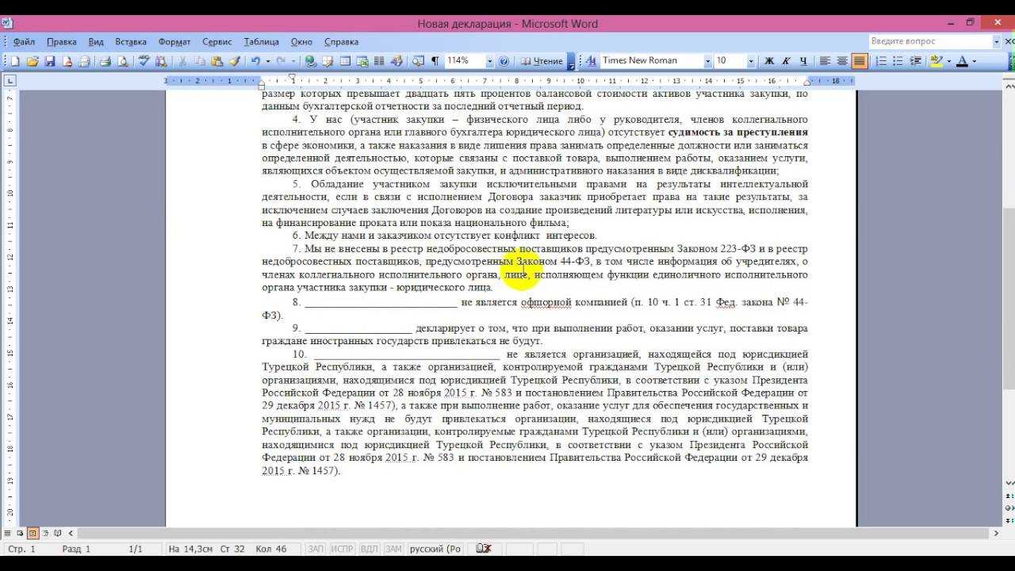Click the increase indent icon

(x=916, y=61)
